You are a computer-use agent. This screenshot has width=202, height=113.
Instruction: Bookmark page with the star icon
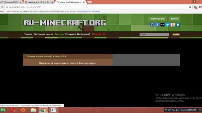click(x=190, y=7)
